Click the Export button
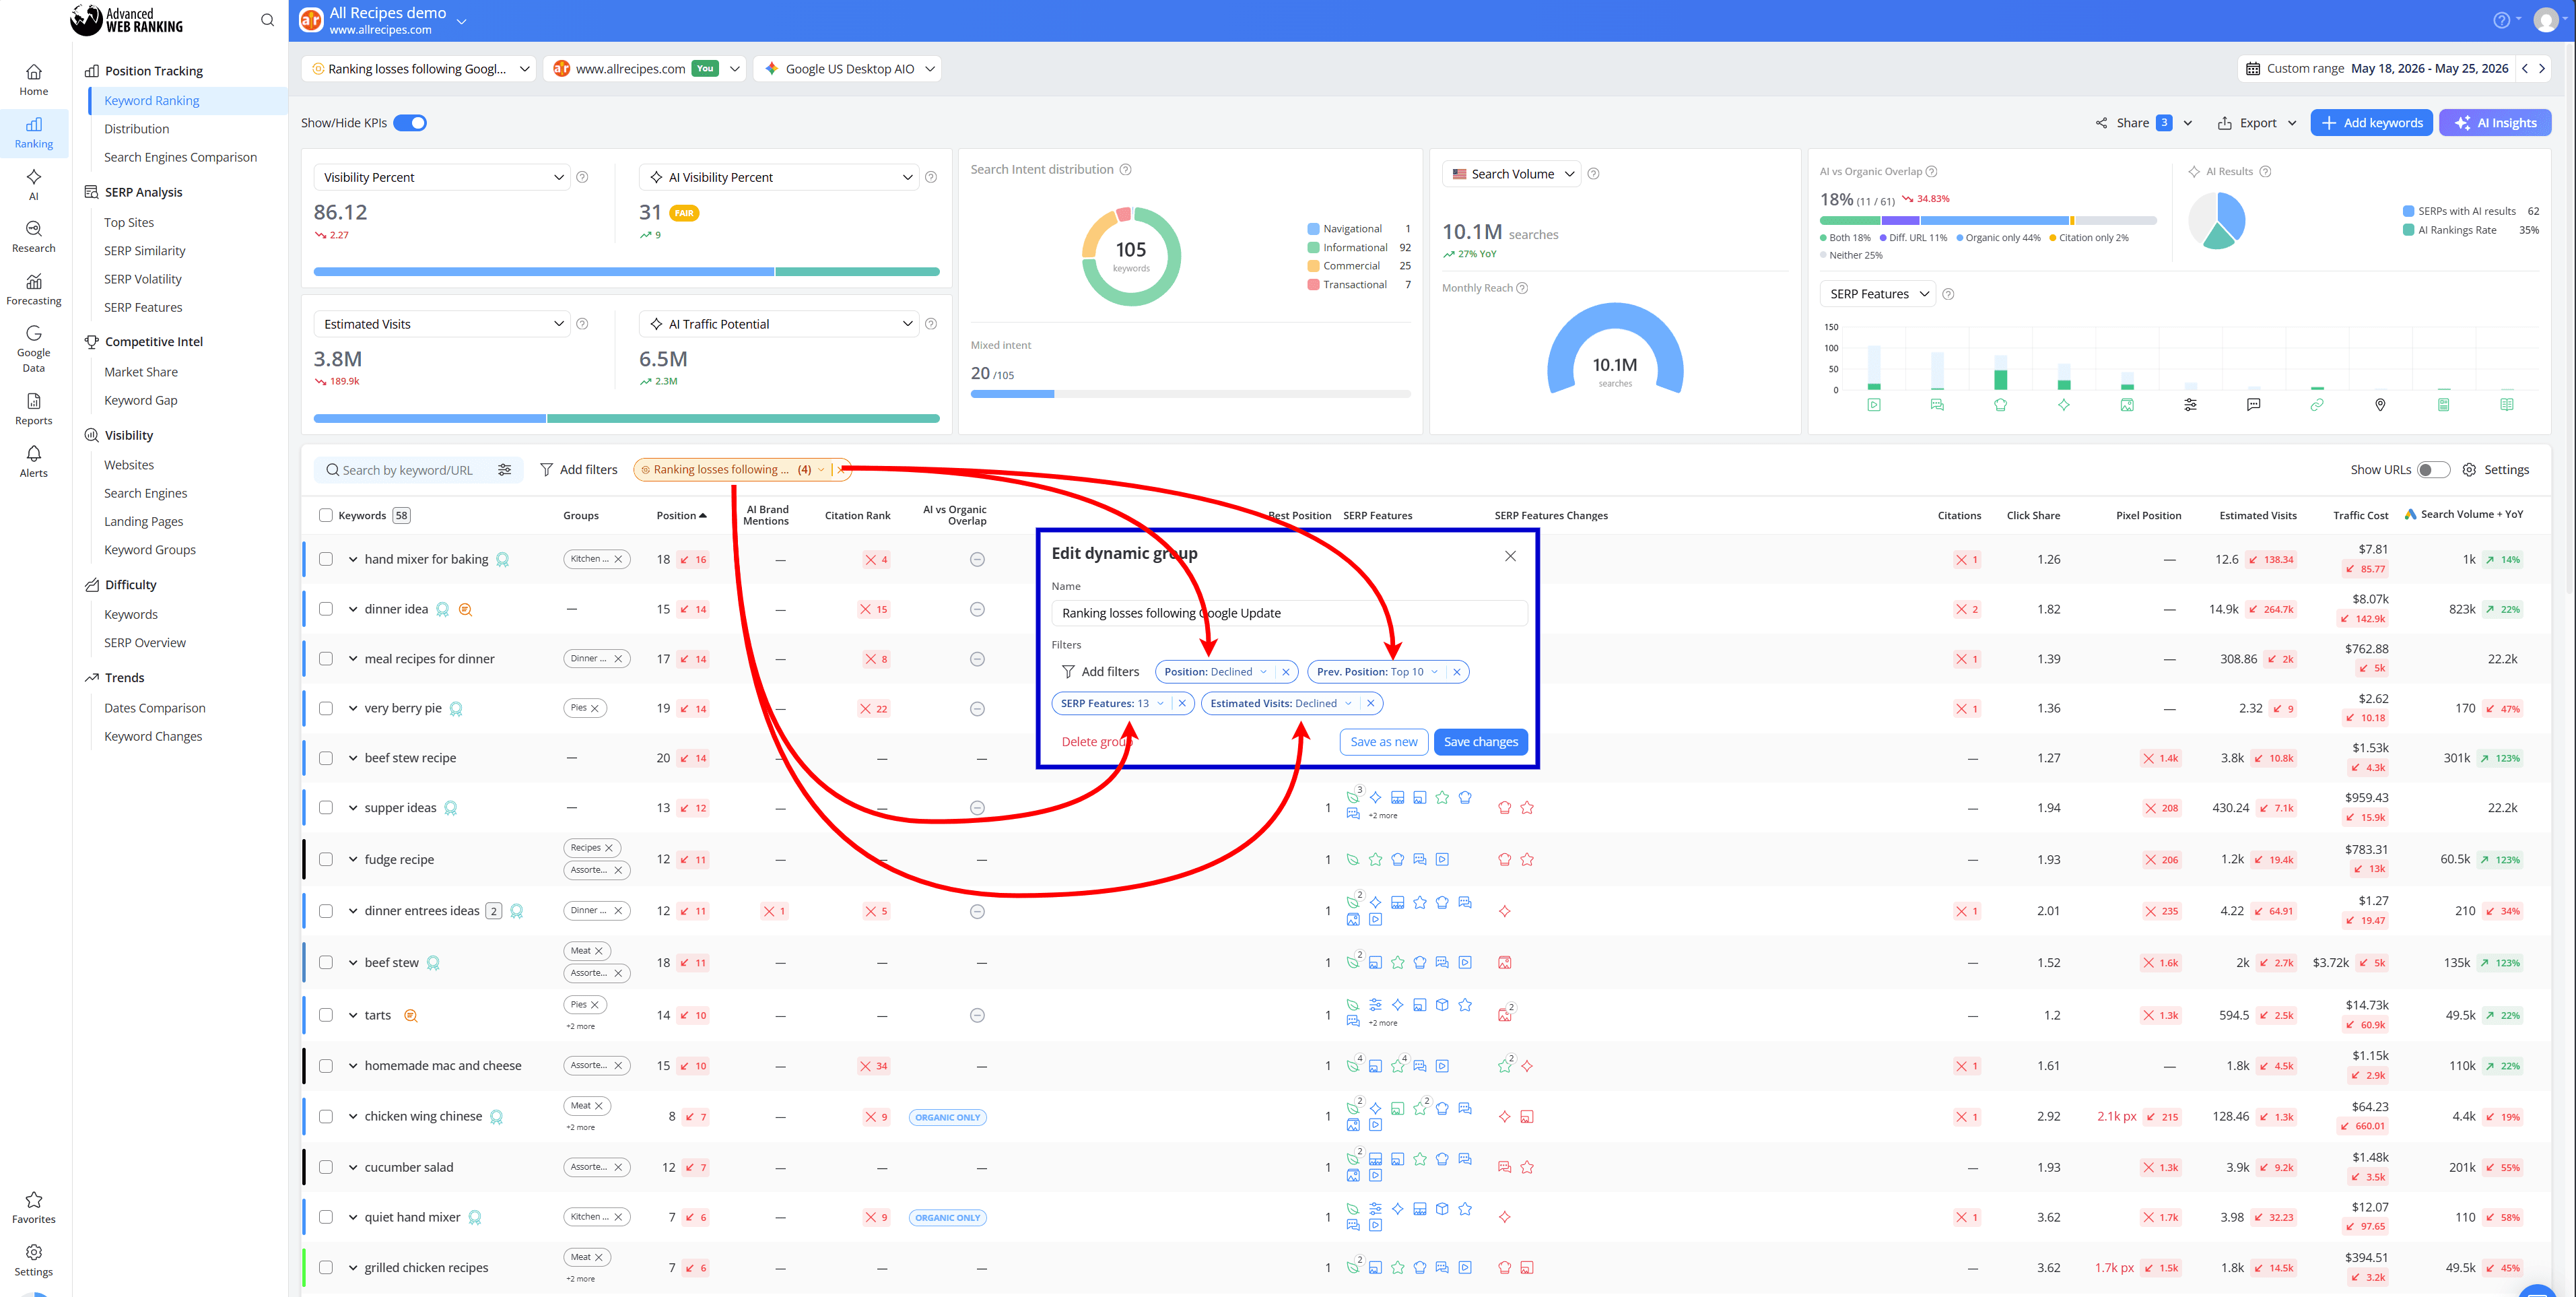This screenshot has width=2576, height=1297. pos(2256,123)
